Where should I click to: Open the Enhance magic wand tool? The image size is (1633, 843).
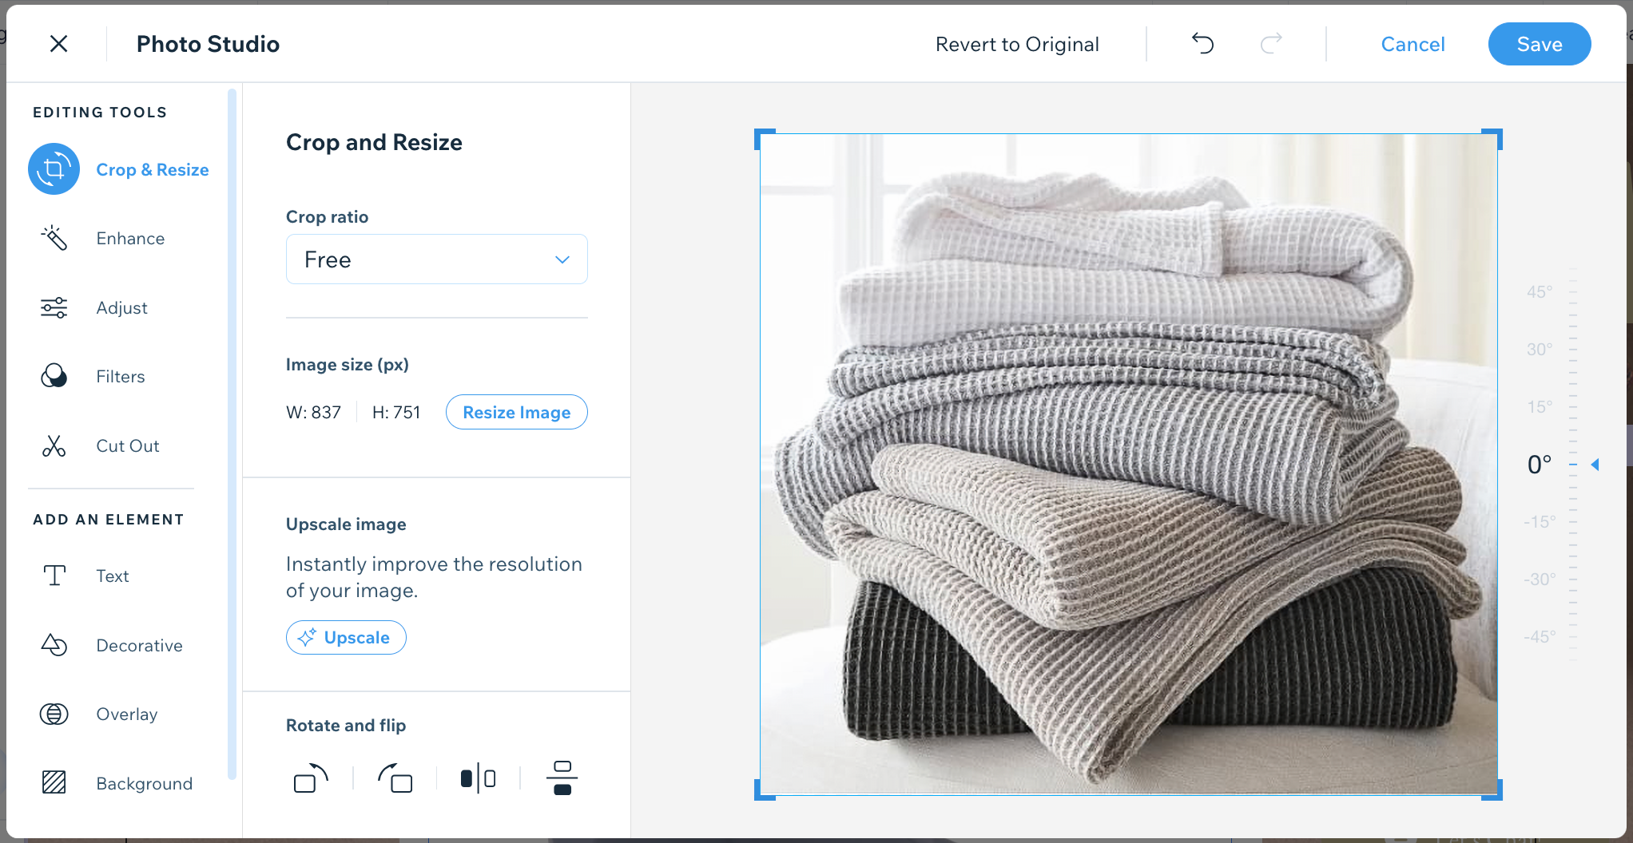[x=54, y=238]
